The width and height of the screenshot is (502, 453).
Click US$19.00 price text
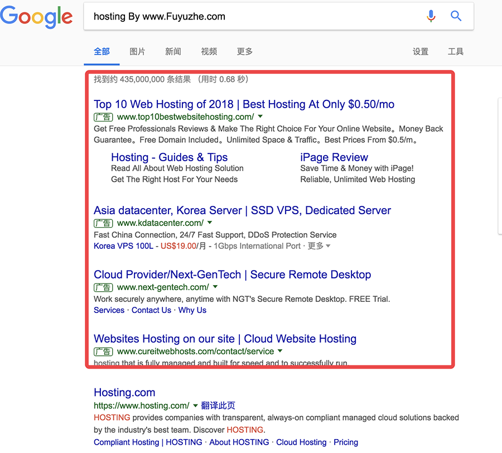tap(178, 246)
